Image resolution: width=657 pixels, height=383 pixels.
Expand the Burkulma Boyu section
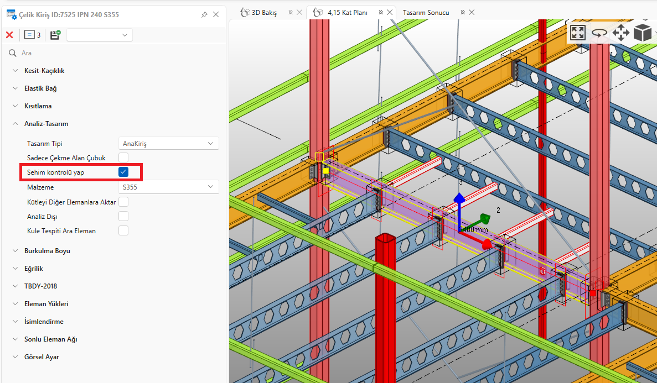[47, 251]
